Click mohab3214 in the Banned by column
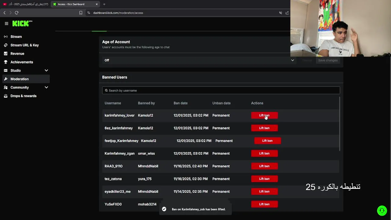391x220 pixels. [x=147, y=204]
